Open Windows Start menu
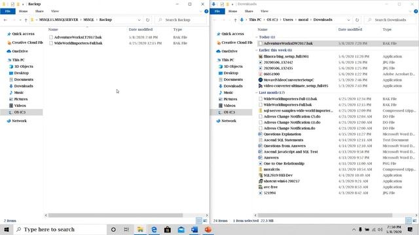This screenshot has width=419, height=235. click(x=7, y=229)
